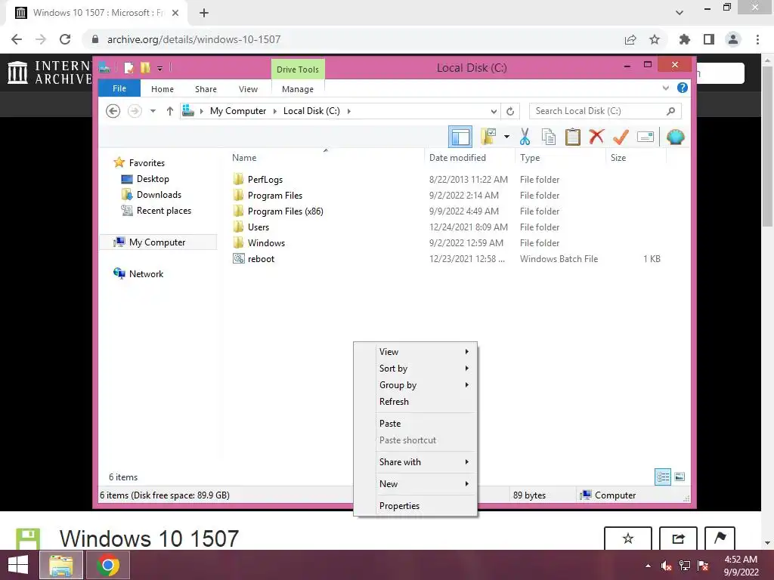This screenshot has width=774, height=580.
Task: Select the PerfLogs folder
Action: coord(265,180)
